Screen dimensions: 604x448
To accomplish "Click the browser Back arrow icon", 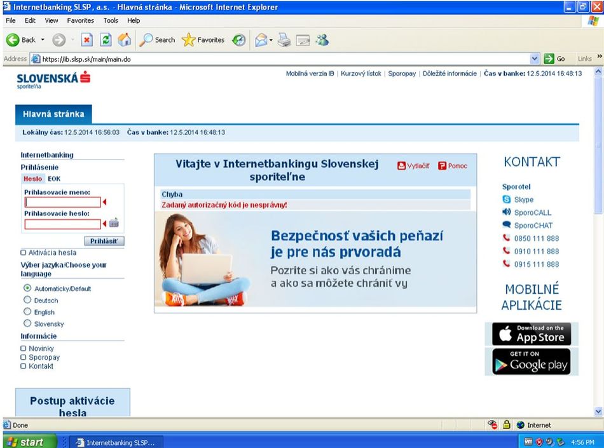I will coord(12,39).
